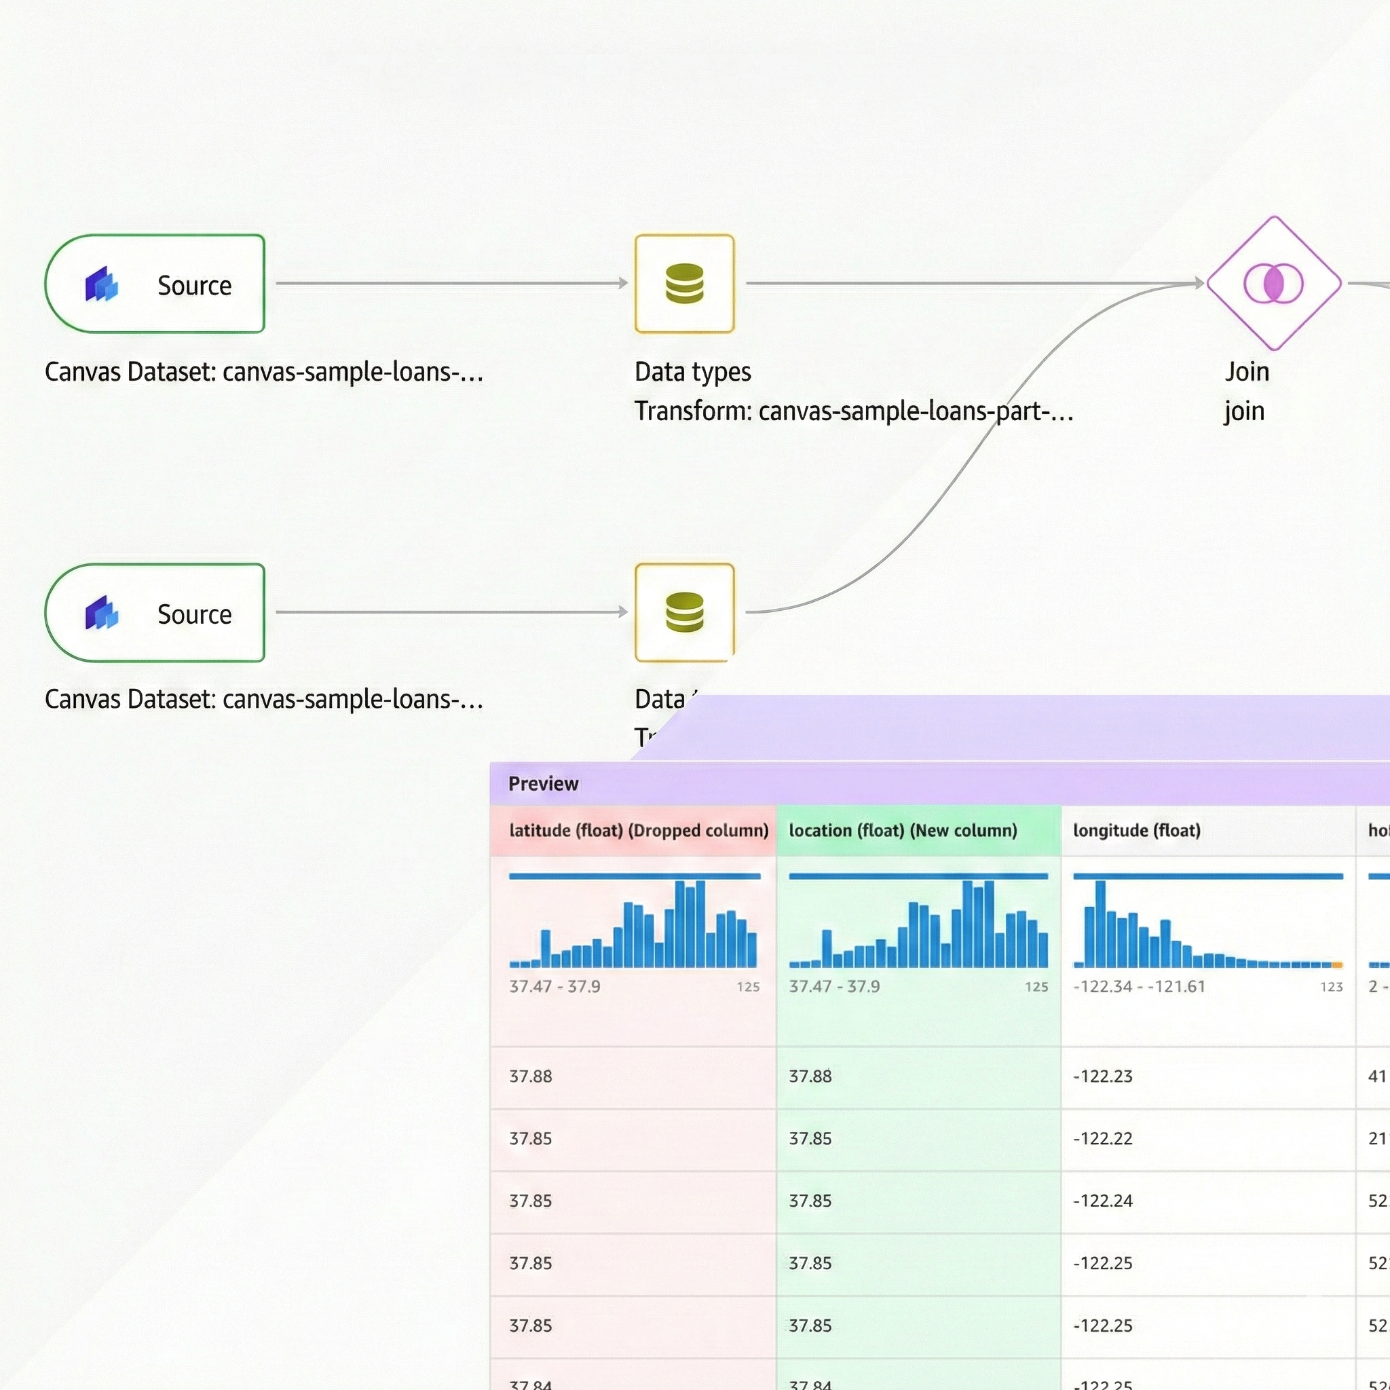
Task: Click the 125 count under location histogram
Action: coord(1036,987)
